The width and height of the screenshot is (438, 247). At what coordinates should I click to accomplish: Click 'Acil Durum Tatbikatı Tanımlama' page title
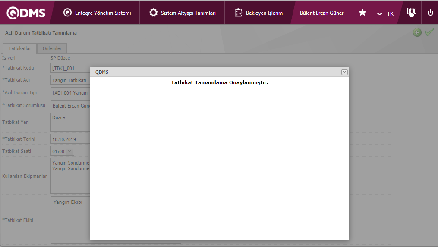point(41,33)
